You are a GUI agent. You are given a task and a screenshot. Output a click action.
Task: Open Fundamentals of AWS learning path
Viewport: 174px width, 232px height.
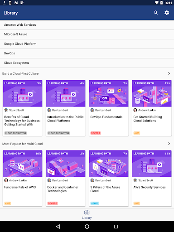tap(23, 178)
